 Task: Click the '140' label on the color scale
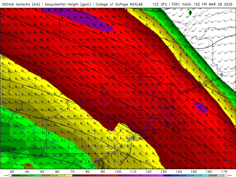pyautogui.click(x=179, y=172)
